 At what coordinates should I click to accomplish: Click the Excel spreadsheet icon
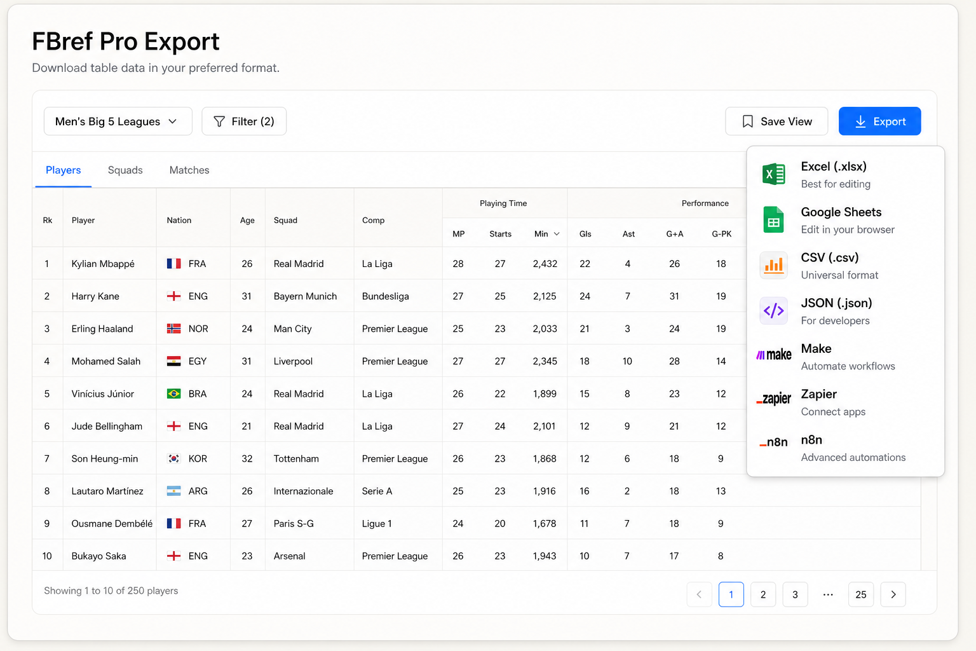773,174
